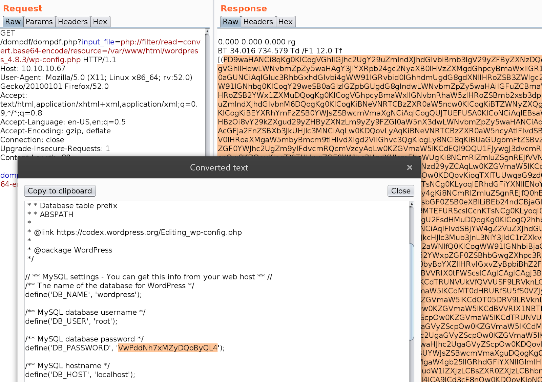Screen dimensions: 542x382
Task: Click the 'MySQL database username' comment
Action: coord(85,312)
